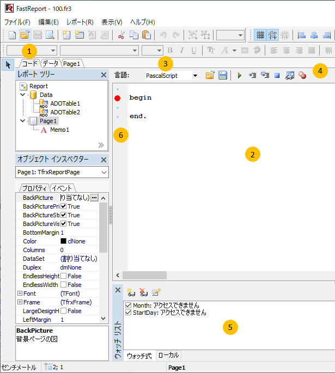Toggle the EndlessHeight property checkbox
The width and height of the screenshot is (335, 373).
[x=63, y=276]
